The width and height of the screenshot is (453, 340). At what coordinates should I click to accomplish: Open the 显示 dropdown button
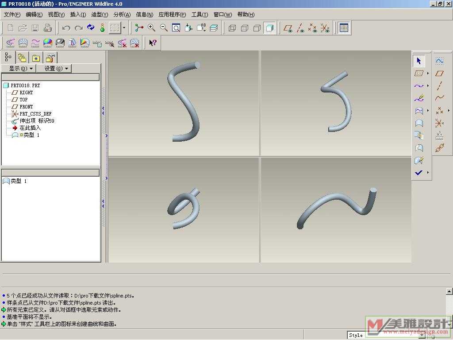(19, 69)
